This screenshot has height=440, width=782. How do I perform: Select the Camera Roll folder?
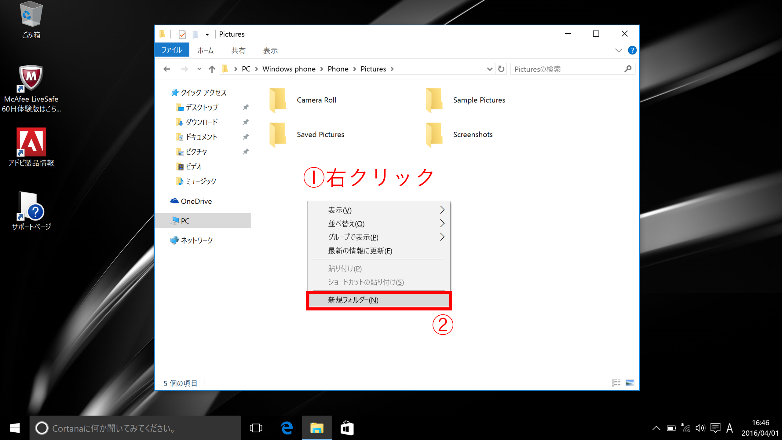pyautogui.click(x=302, y=100)
